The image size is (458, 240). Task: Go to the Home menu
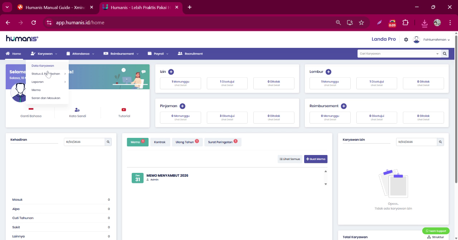[13, 54]
